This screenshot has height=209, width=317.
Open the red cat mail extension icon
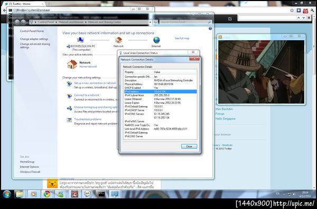coord(305,11)
